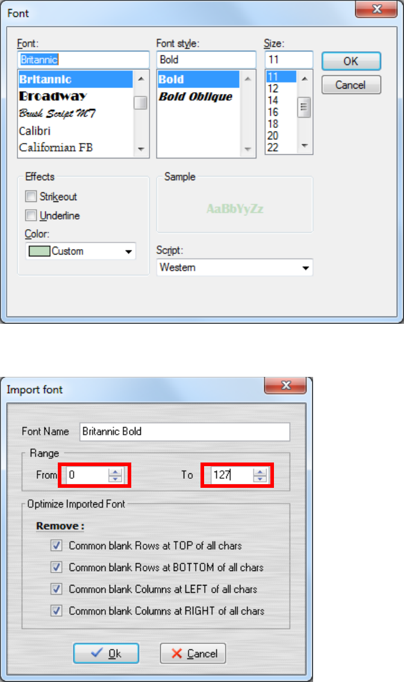404x682 pixels.
Task: Click the down arrow of Font list scrollbar
Action: [x=141, y=149]
